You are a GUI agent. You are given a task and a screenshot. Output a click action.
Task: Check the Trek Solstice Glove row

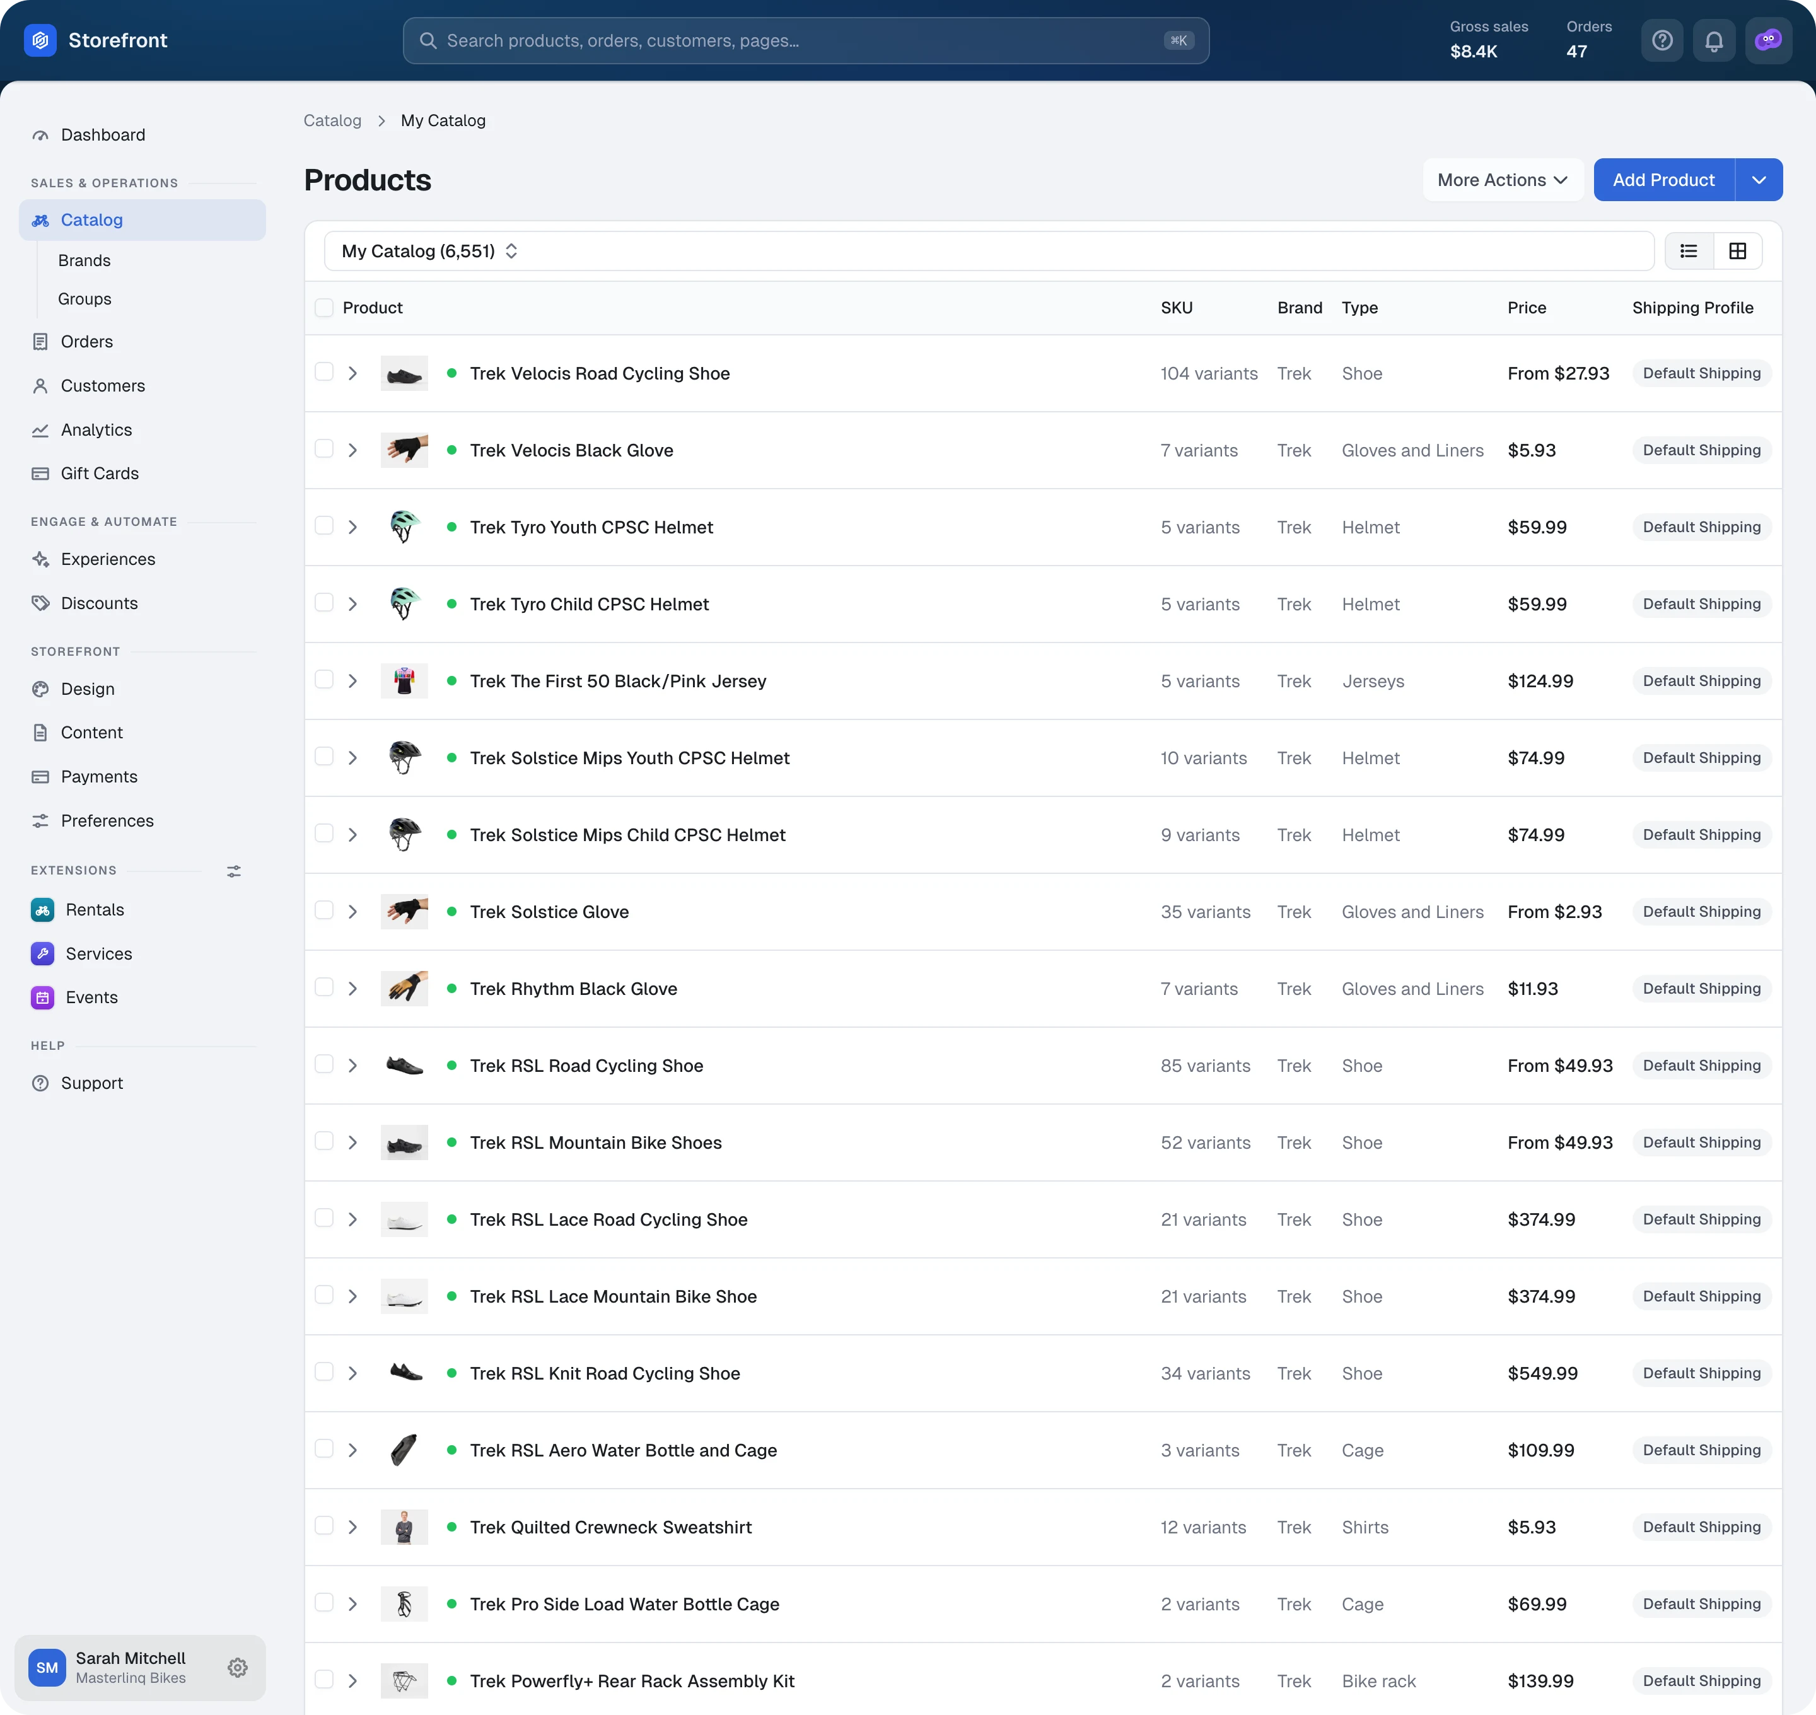click(x=323, y=910)
